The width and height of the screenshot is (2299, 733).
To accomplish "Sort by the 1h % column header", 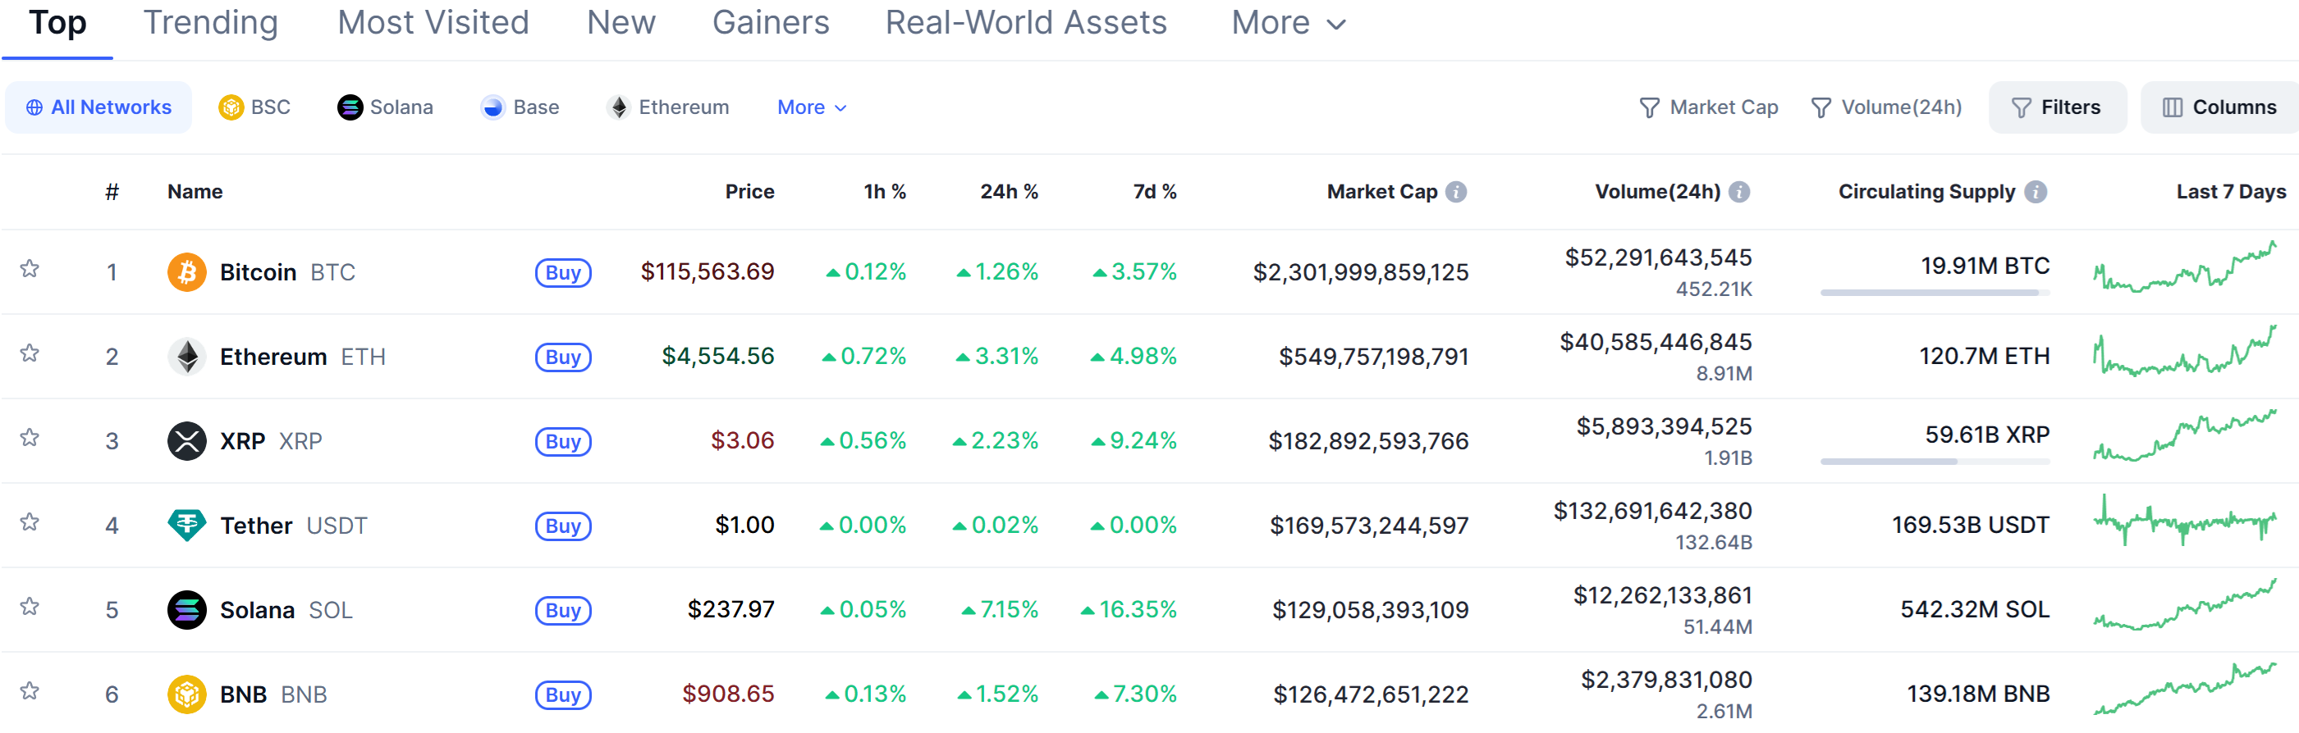I will pyautogui.click(x=885, y=192).
